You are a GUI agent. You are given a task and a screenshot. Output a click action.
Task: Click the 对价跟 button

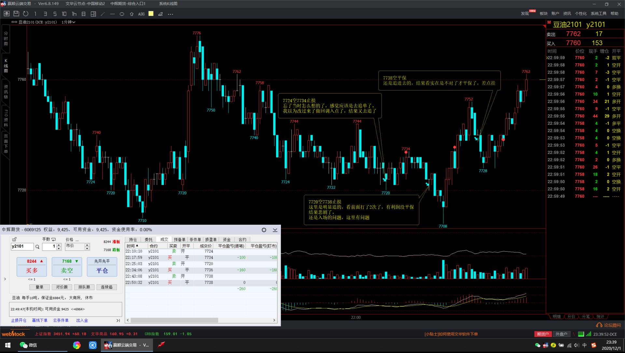[x=62, y=287]
